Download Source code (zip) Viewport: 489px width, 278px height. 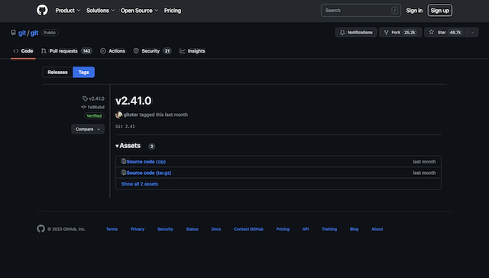[x=146, y=161]
